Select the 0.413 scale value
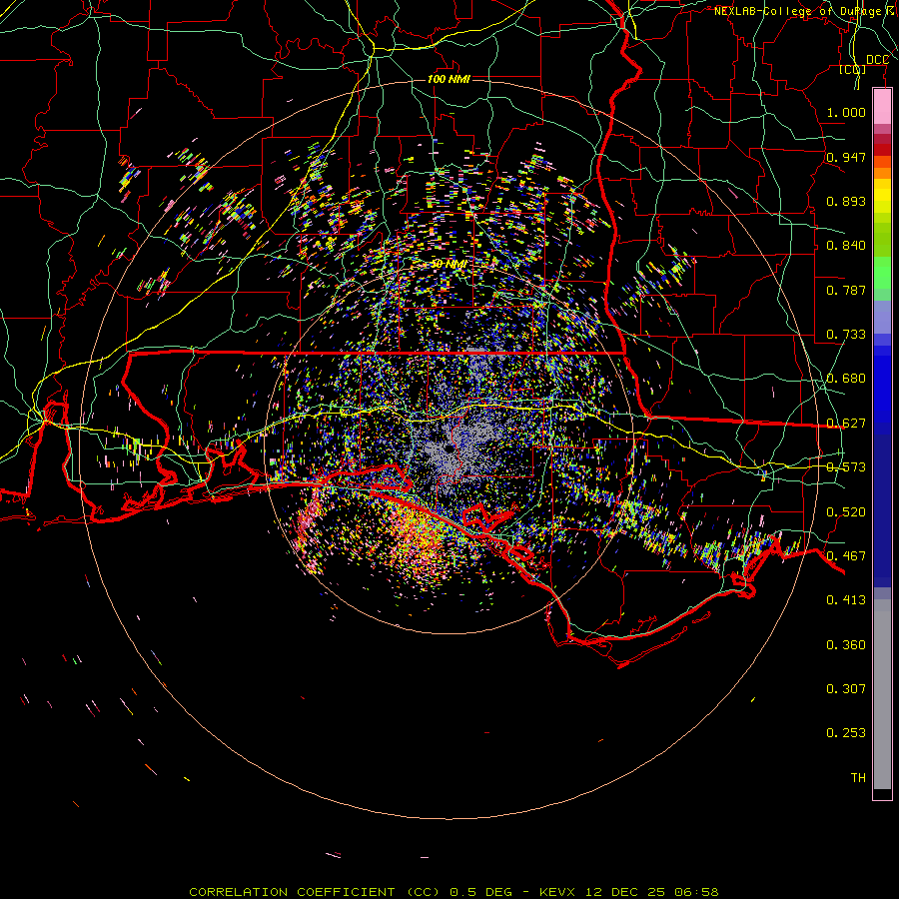Viewport: 899px width, 899px height. tap(846, 600)
